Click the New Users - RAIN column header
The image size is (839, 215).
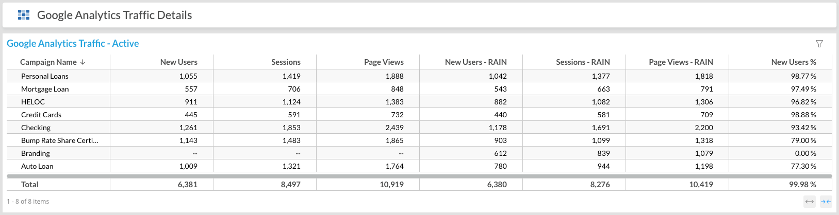[x=475, y=62]
